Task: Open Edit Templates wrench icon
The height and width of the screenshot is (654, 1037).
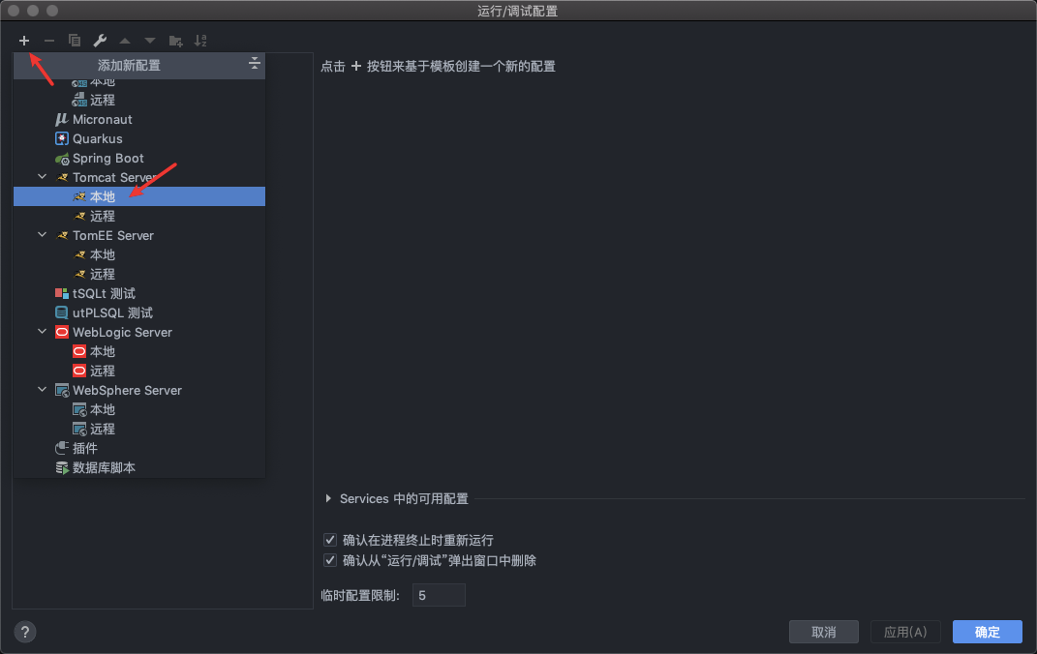Action: pyautogui.click(x=100, y=41)
